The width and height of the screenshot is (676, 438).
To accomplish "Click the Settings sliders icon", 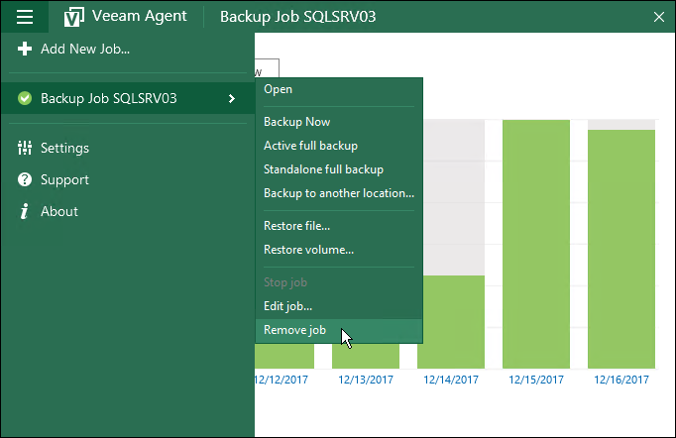I will [25, 148].
